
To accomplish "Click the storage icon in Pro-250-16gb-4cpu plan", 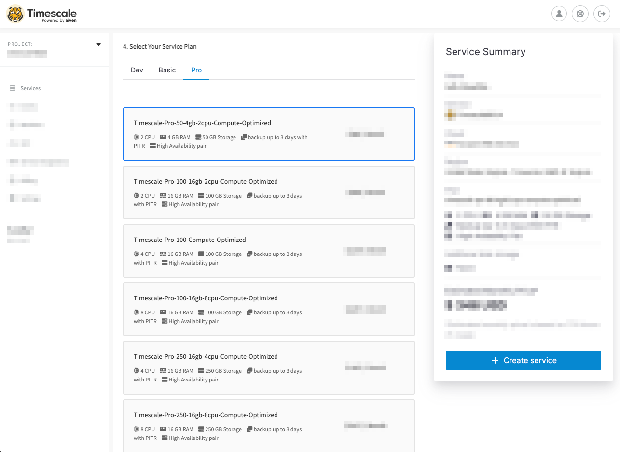I will [x=201, y=371].
